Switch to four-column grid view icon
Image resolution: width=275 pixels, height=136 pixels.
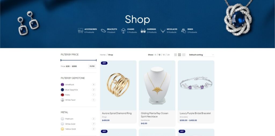184,55
